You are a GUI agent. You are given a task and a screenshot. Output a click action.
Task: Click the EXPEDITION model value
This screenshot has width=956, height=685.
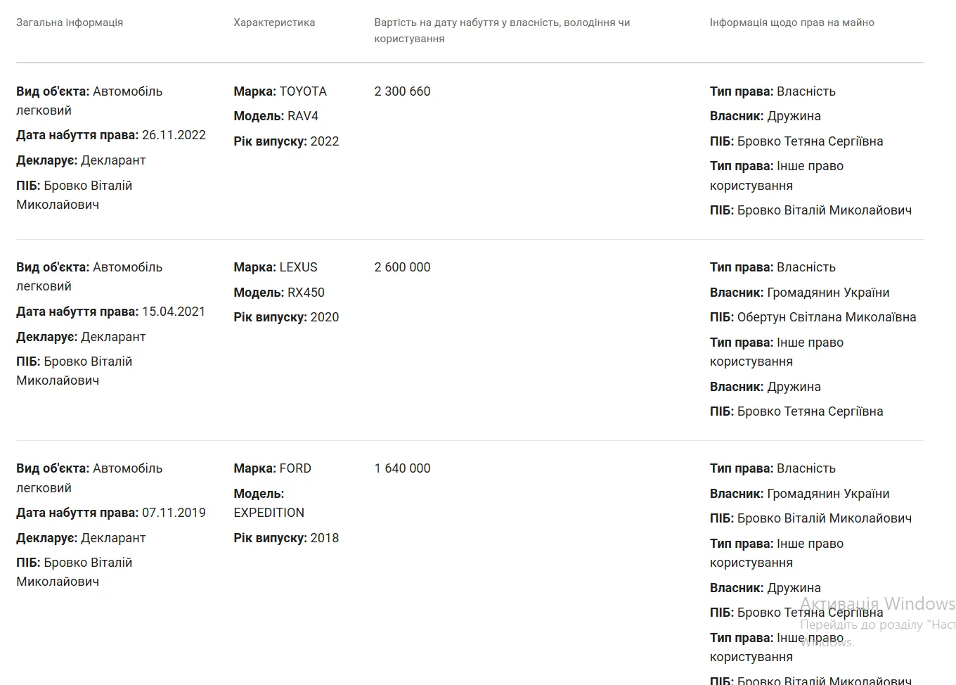point(269,513)
